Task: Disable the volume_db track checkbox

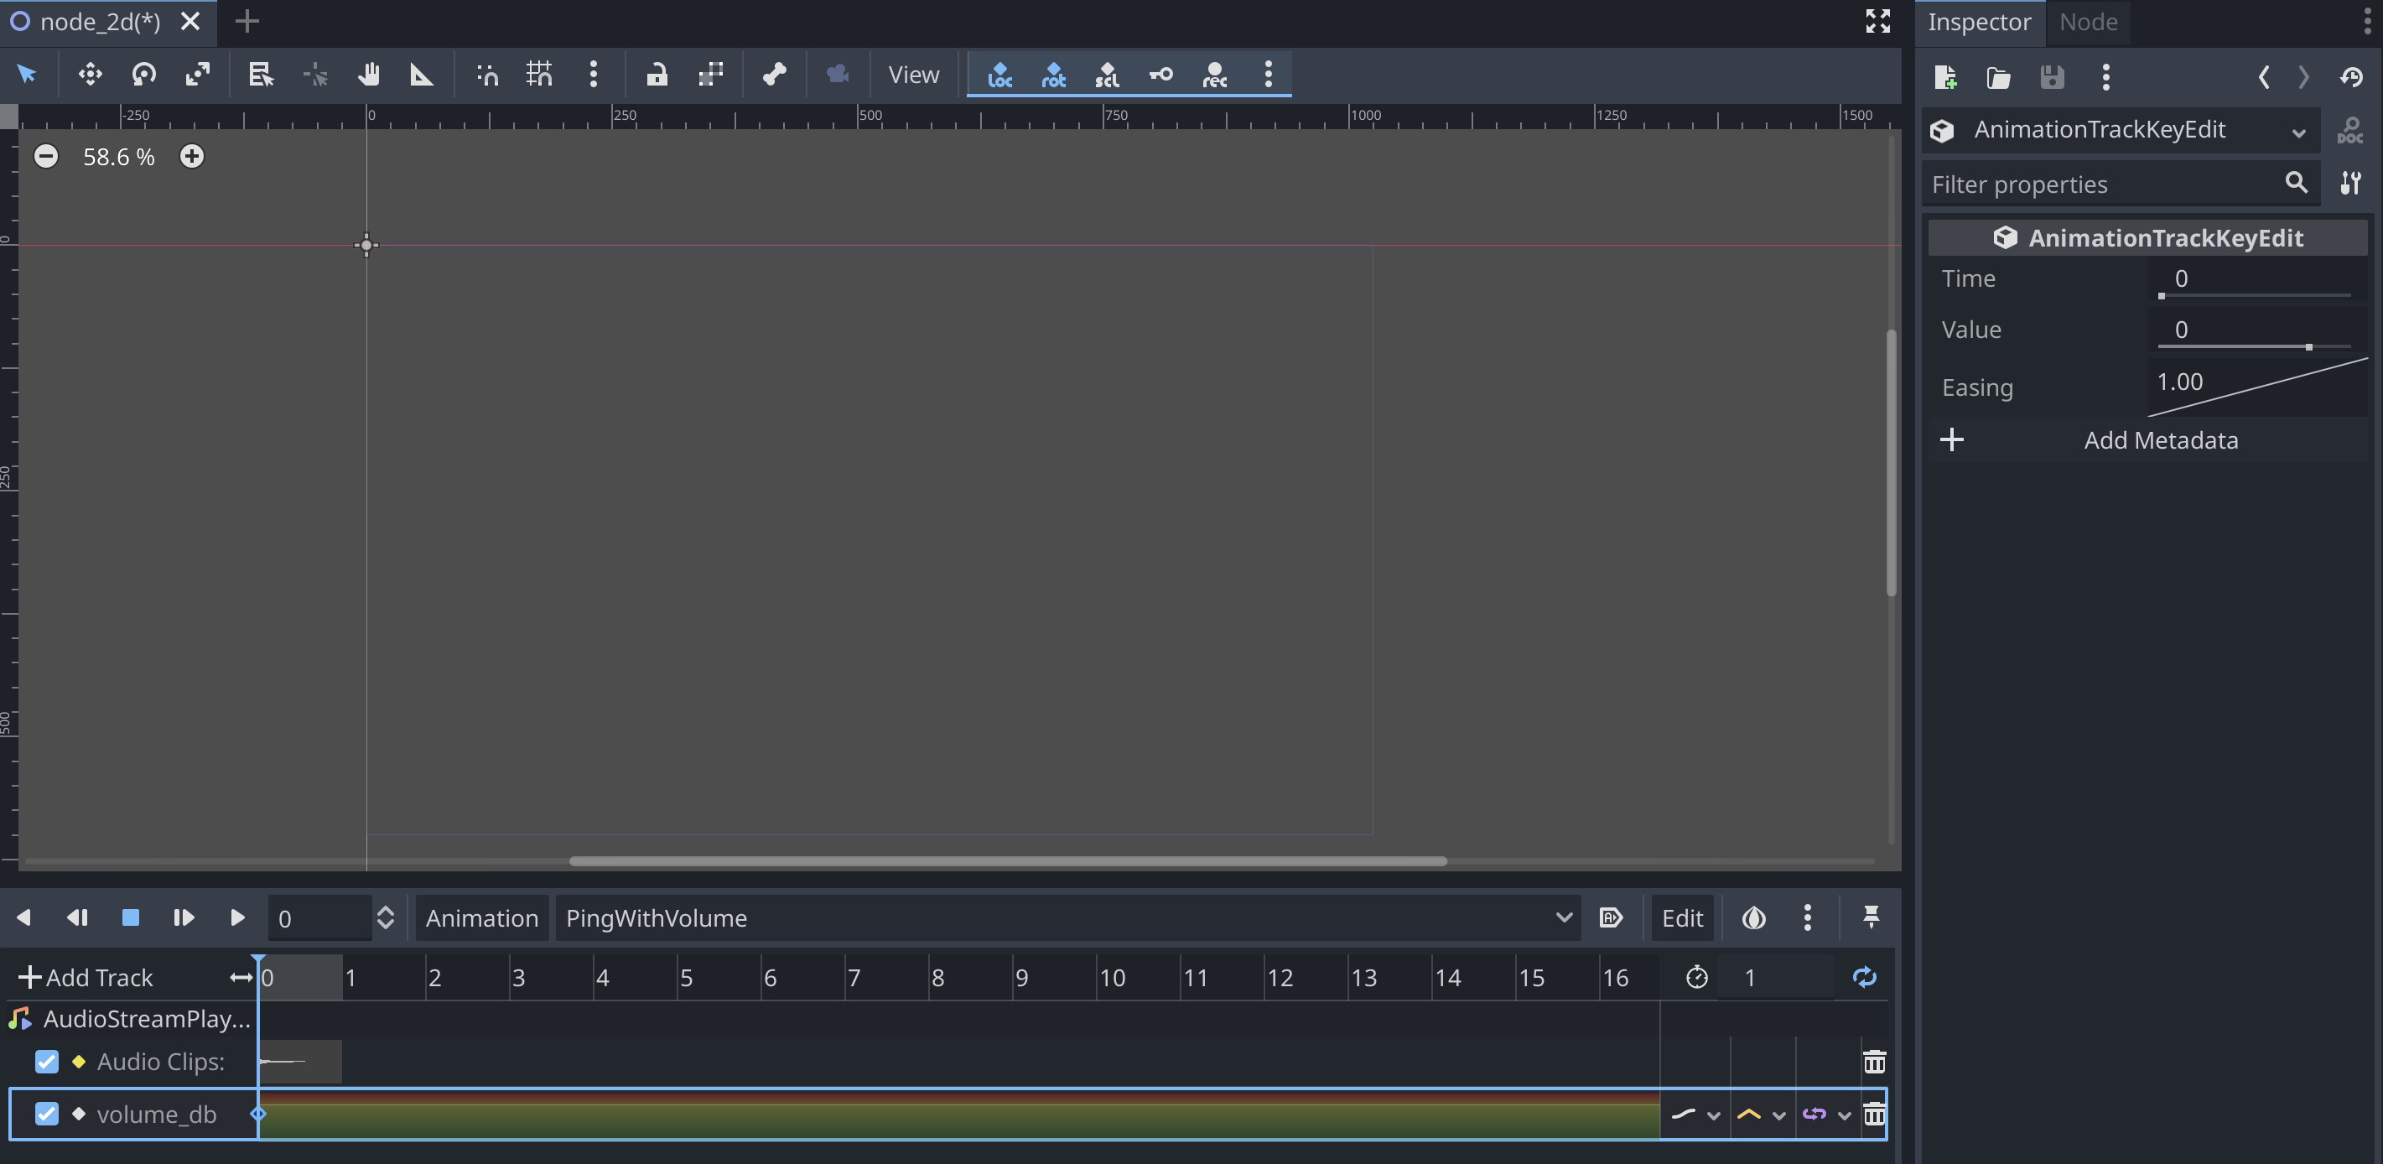Action: coord(46,1114)
